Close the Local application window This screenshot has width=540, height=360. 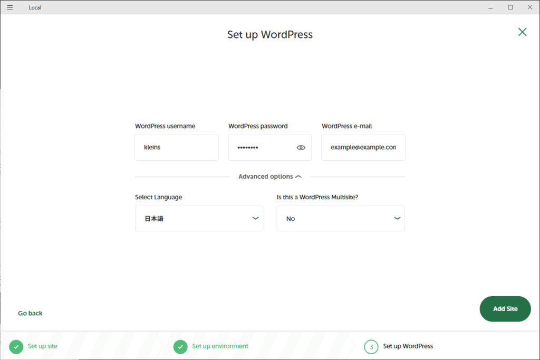(529, 7)
